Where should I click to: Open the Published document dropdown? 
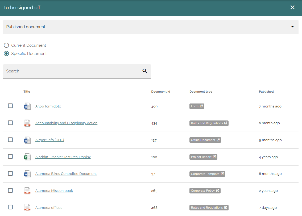click(x=151, y=27)
